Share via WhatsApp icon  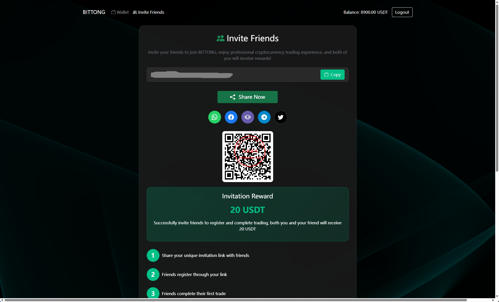click(x=214, y=117)
